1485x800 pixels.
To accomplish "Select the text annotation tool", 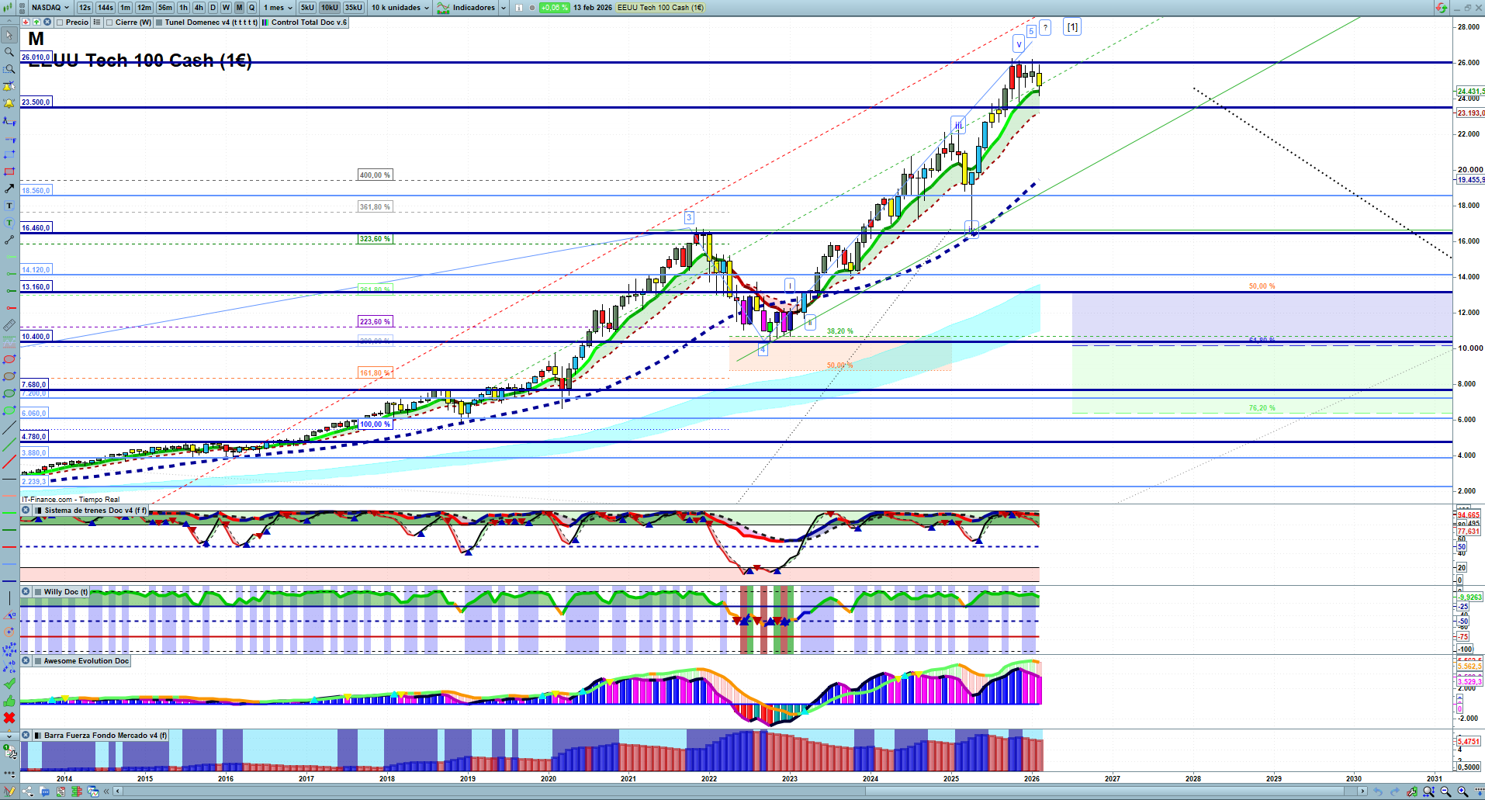I will pyautogui.click(x=9, y=206).
